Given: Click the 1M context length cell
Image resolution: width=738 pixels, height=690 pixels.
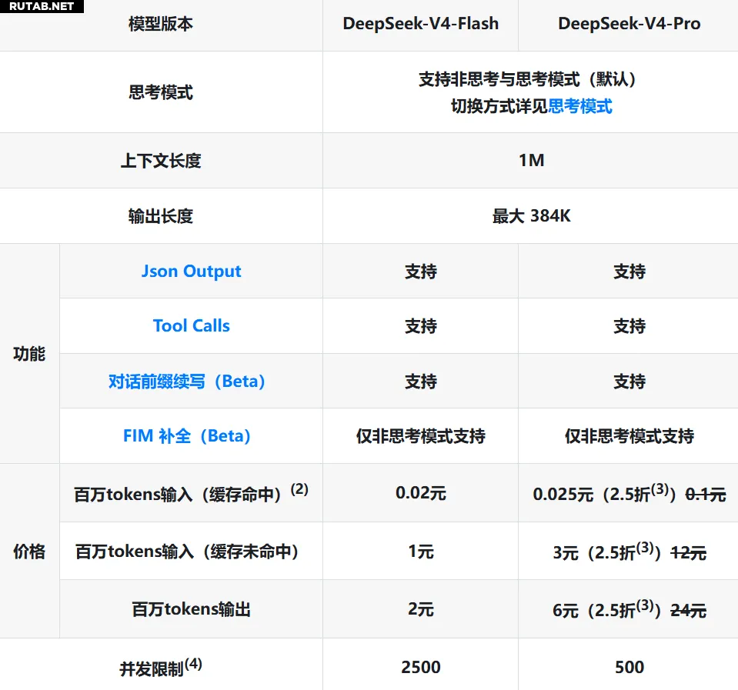Looking at the screenshot, I should click(532, 161).
